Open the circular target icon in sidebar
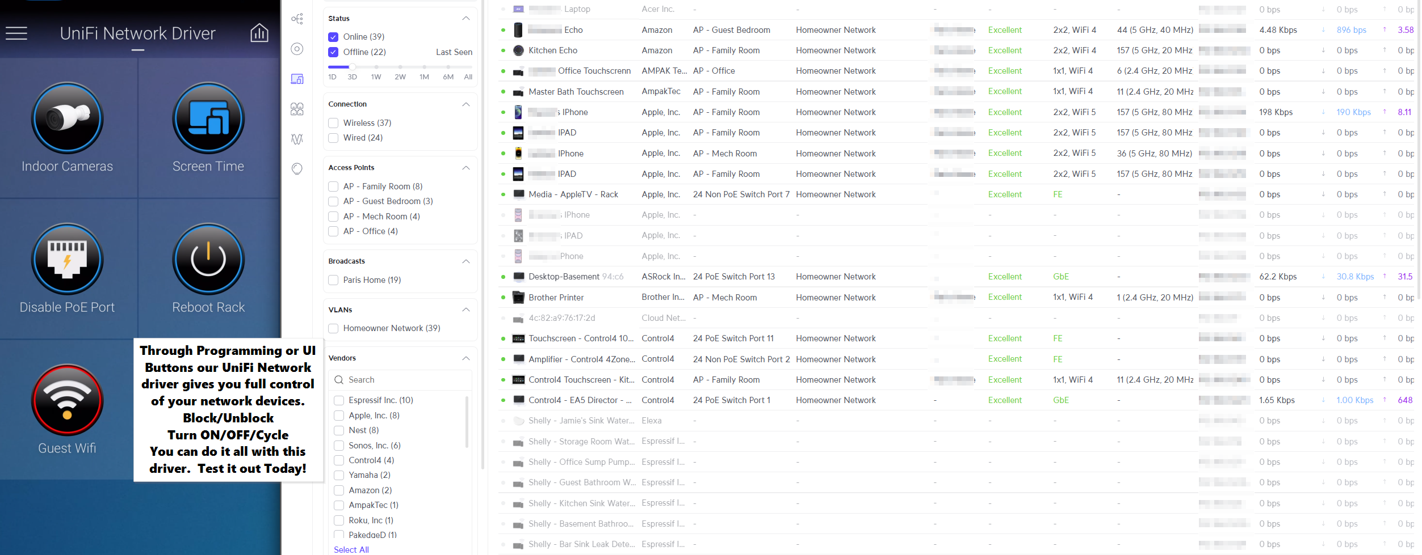The width and height of the screenshot is (1422, 555). [x=297, y=49]
